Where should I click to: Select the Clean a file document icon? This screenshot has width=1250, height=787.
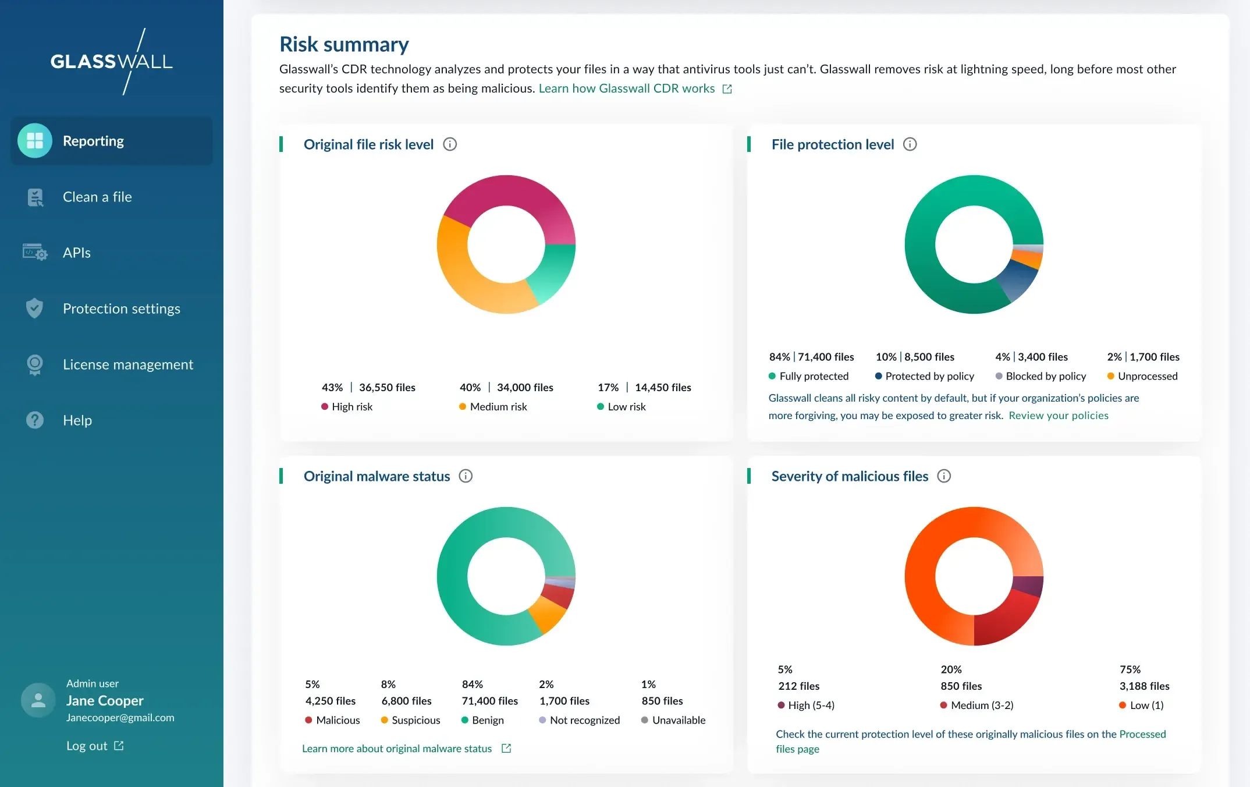point(35,197)
